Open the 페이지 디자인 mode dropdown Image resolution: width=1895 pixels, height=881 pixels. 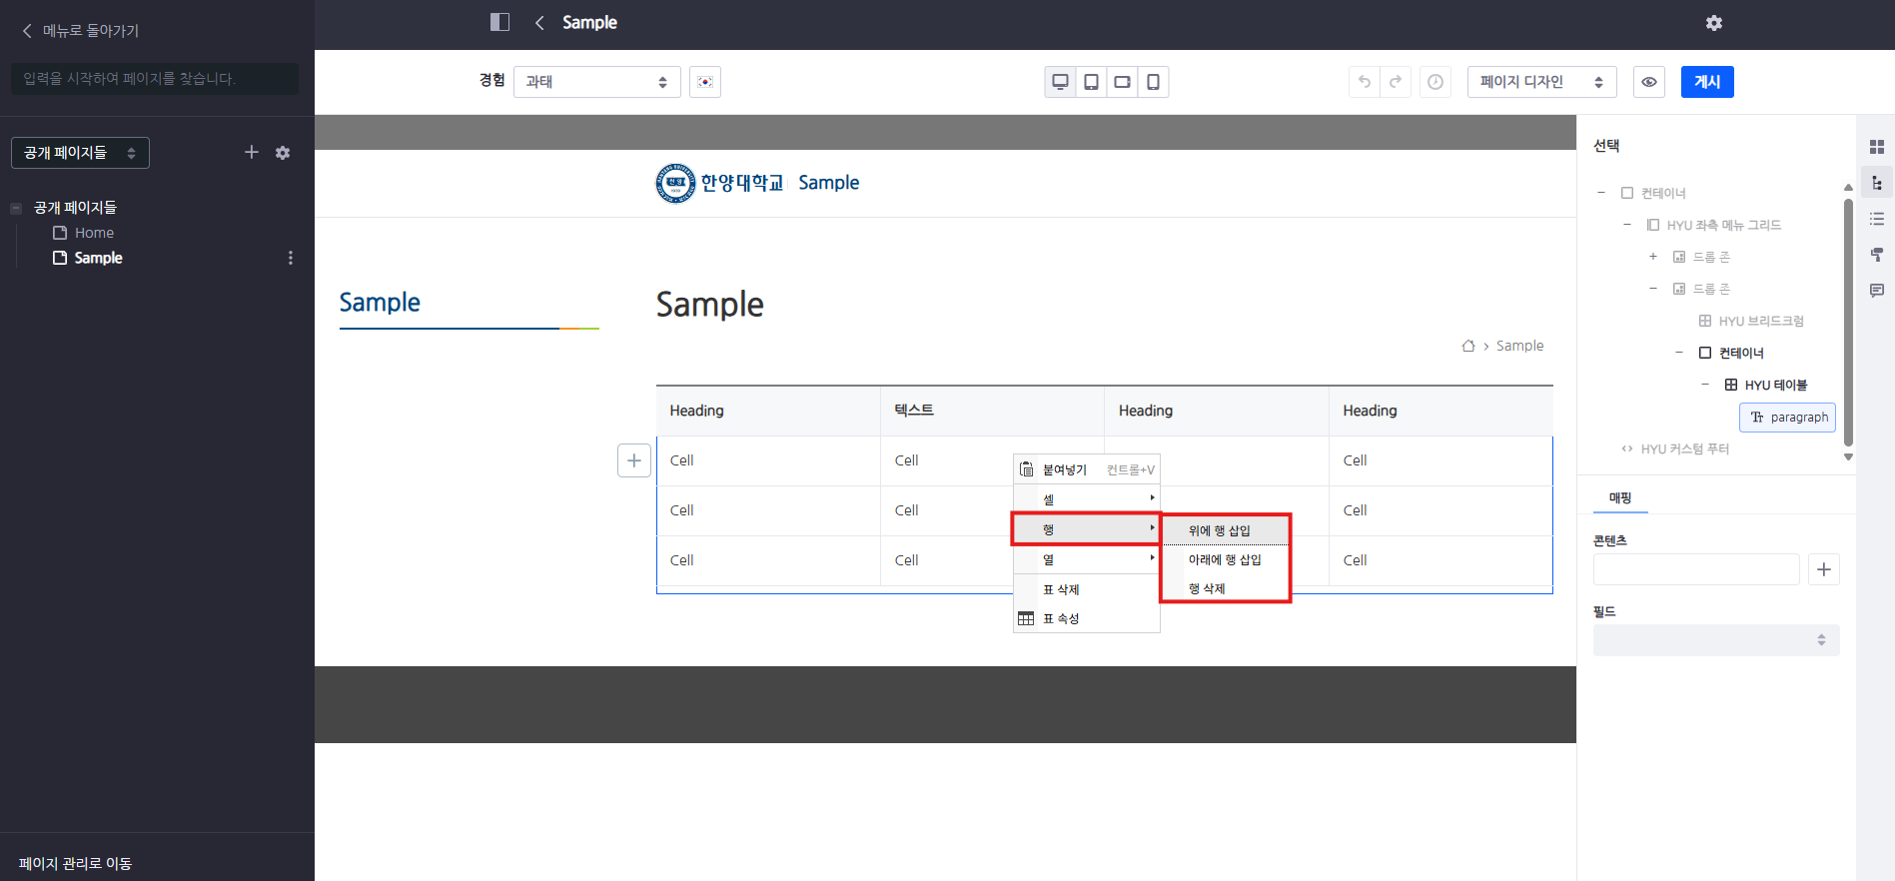pyautogui.click(x=1540, y=82)
